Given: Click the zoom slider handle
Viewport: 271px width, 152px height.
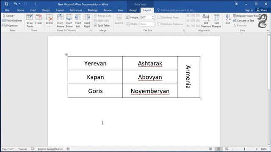Looking at the screenshot, I should 244,149.
